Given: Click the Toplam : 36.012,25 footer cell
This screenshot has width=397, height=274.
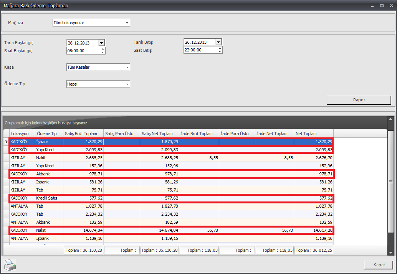Looking at the screenshot, I should click(313, 250).
